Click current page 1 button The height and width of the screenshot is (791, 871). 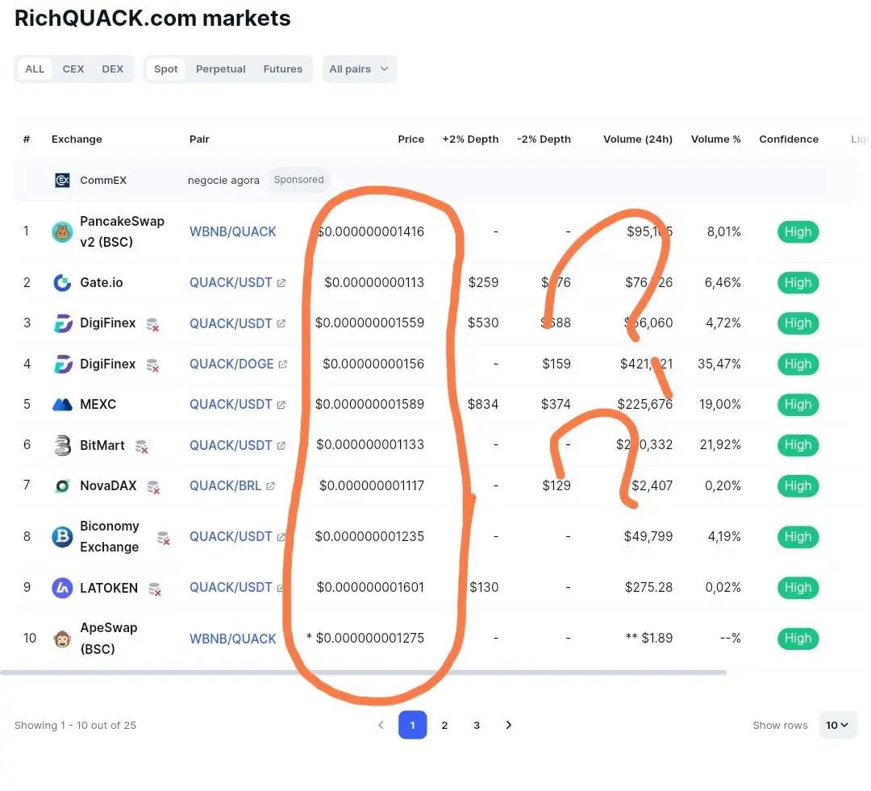(x=412, y=725)
